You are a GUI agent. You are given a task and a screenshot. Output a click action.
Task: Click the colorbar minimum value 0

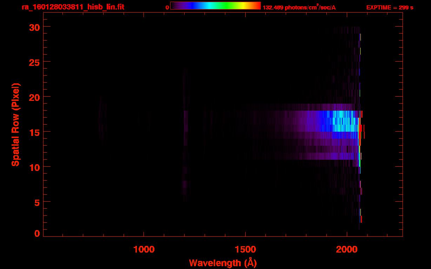167,7
